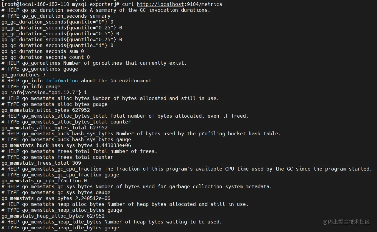Click the blue word Information in go_info help
377x232 pixels.
(62, 81)
